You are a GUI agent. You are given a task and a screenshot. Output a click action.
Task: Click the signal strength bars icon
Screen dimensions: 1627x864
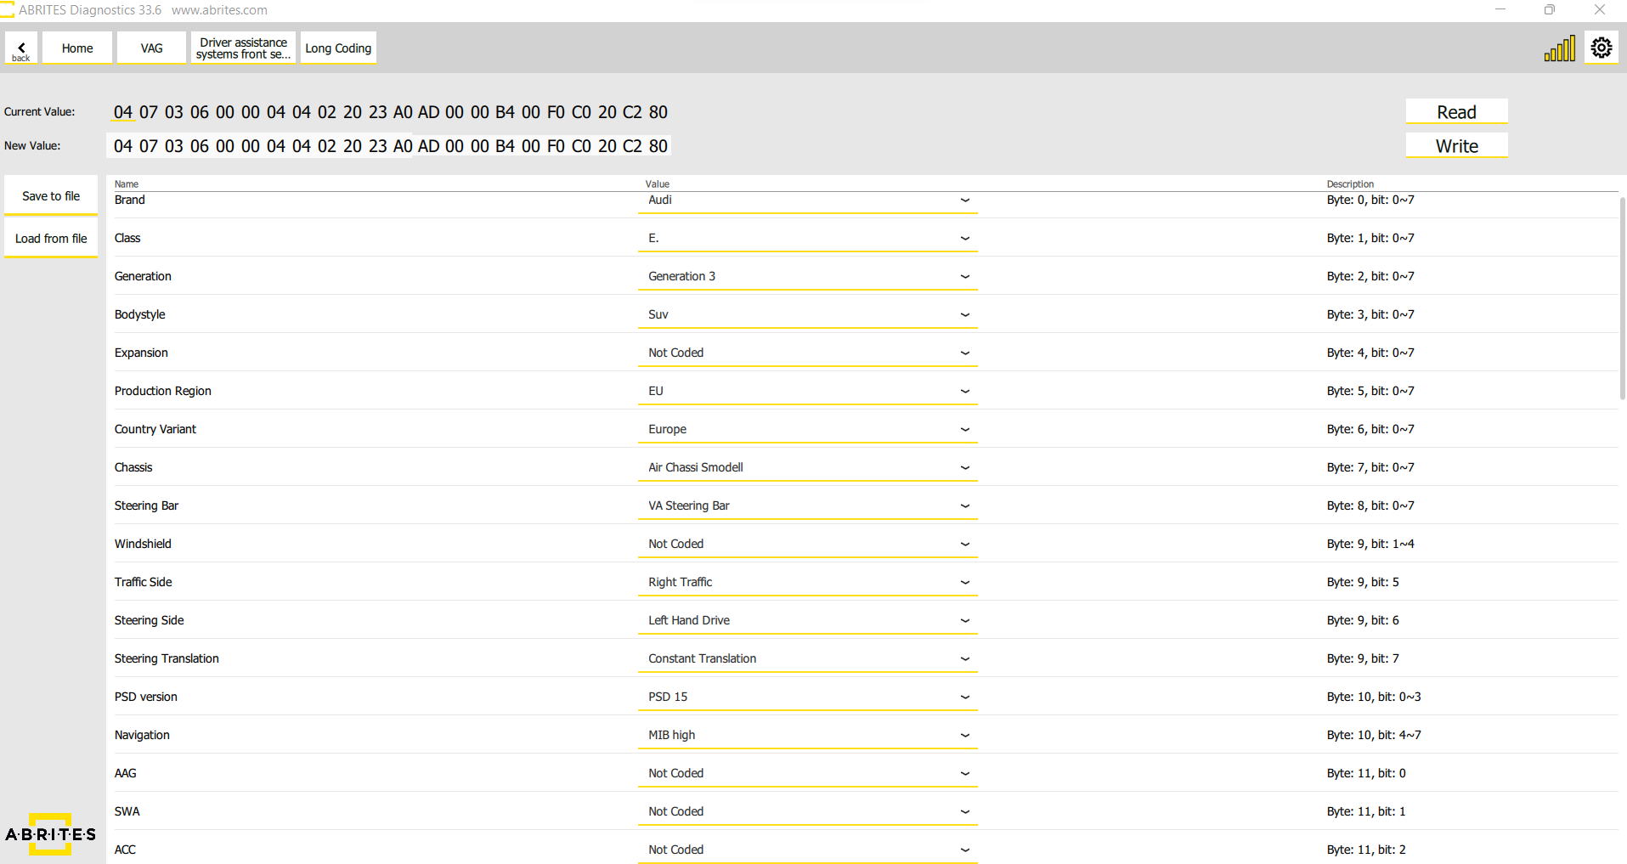point(1560,48)
